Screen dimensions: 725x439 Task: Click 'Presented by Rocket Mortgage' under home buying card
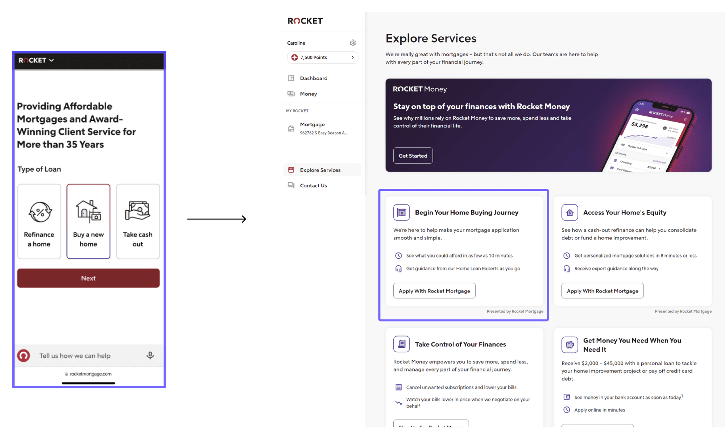515,311
